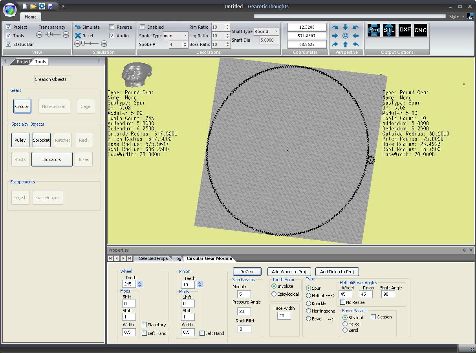476x353 pixels.
Task: Switch to the Project panel tab
Action: pos(23,62)
